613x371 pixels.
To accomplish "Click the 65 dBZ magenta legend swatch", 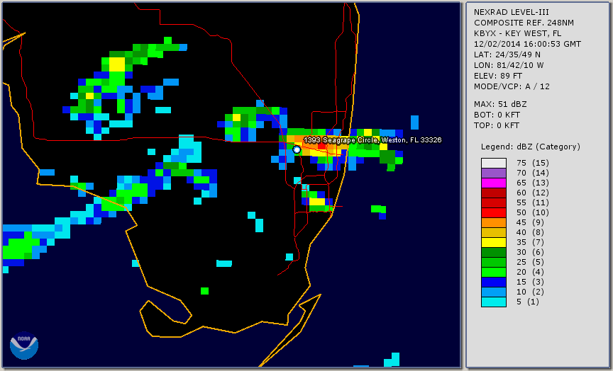I will click(x=493, y=183).
